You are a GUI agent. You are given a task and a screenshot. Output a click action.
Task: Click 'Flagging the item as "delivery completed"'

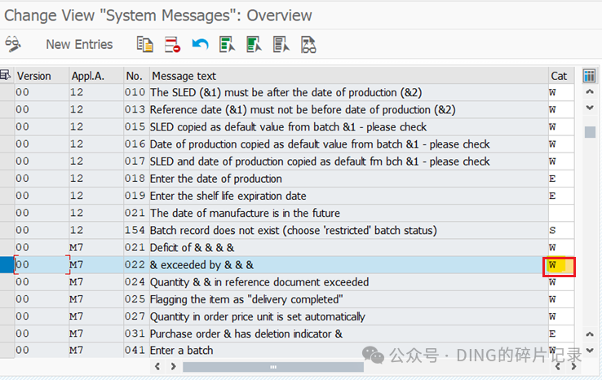246,299
